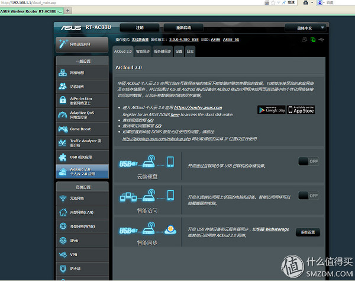Open the App Store badge

tap(301, 110)
